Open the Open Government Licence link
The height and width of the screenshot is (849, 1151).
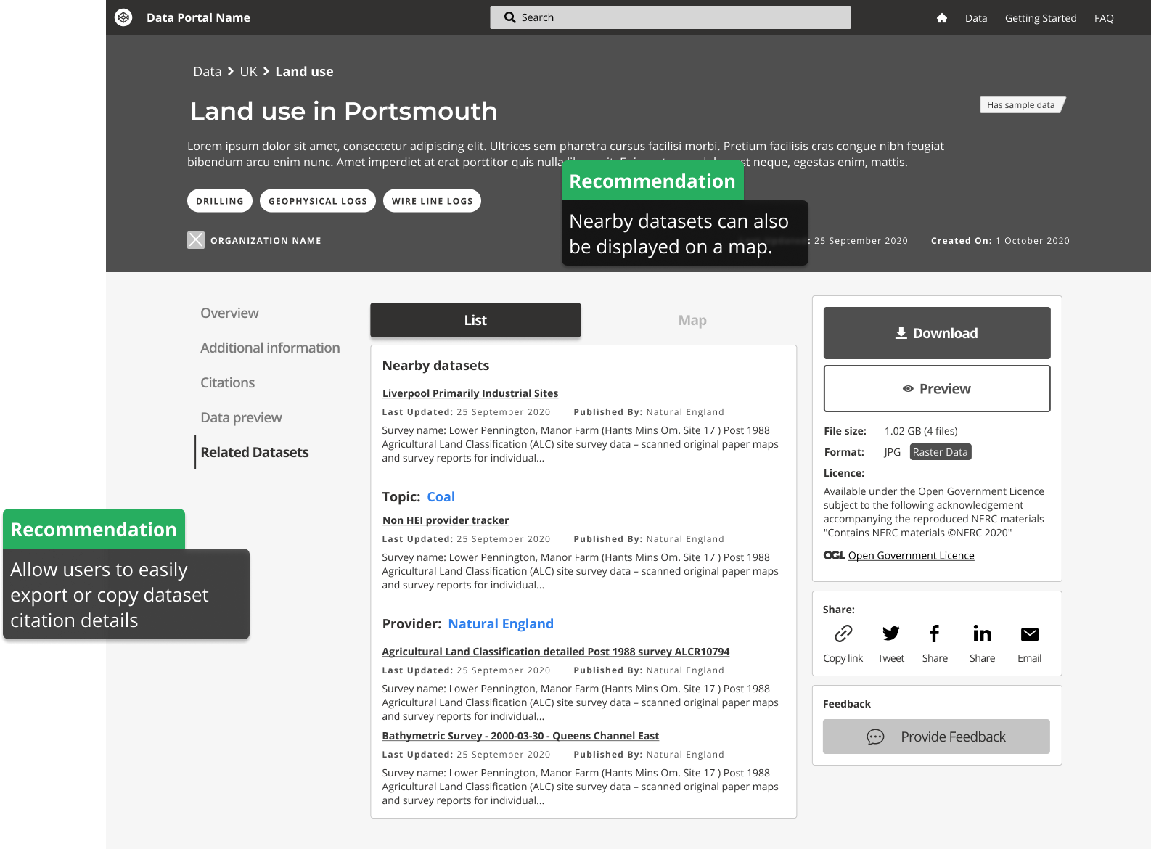point(912,555)
